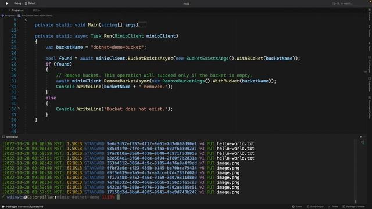Open the Run(MinioClient) method breadcrumb

click(35, 16)
